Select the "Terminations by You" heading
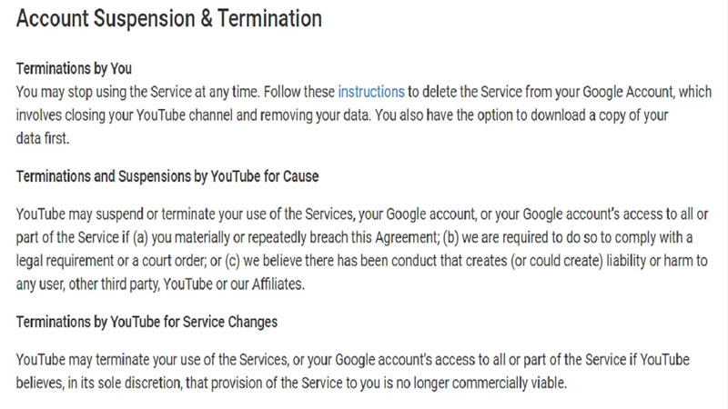728x409 pixels. click(74, 69)
